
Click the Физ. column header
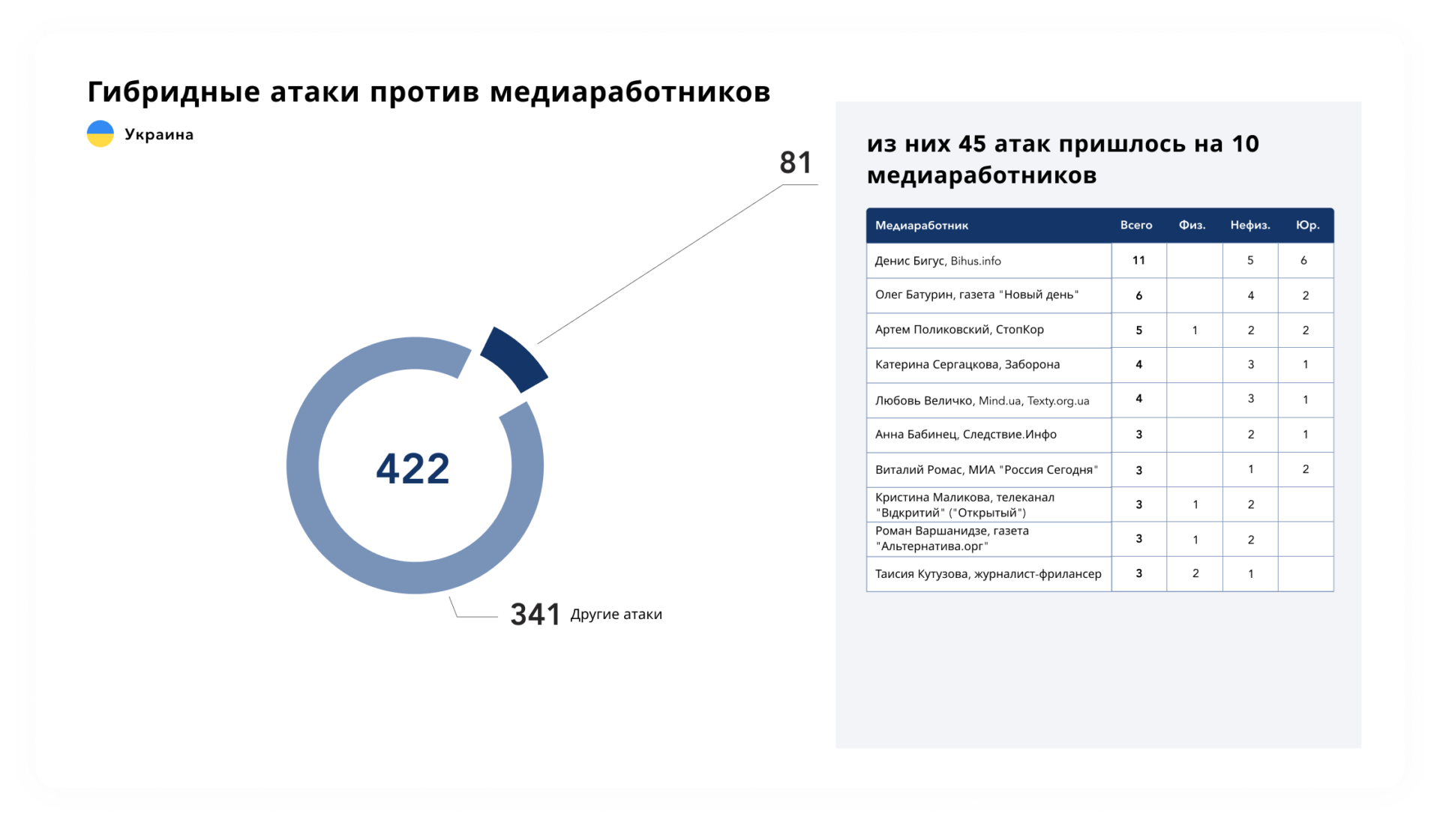1192,226
